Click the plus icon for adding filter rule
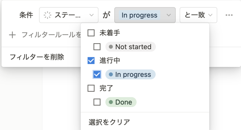Viewport: 241px width, 130px height. [12, 35]
